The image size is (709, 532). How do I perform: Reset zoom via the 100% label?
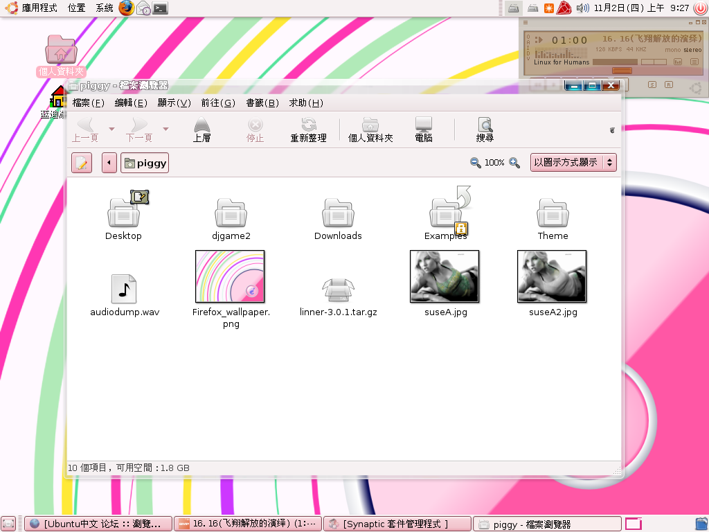pyautogui.click(x=494, y=162)
